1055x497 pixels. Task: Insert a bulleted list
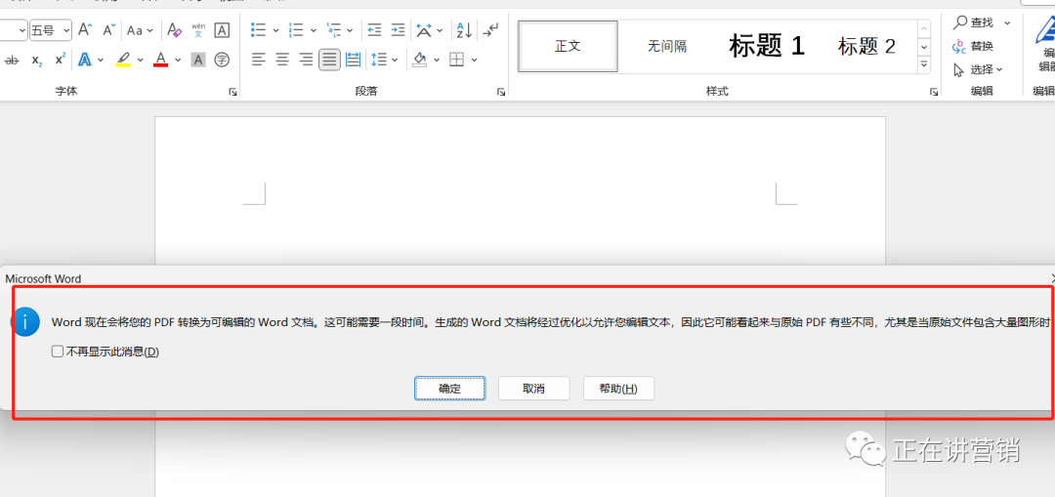tap(258, 30)
